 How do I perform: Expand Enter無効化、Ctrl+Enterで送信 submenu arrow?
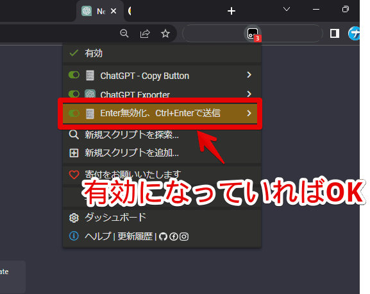249,114
